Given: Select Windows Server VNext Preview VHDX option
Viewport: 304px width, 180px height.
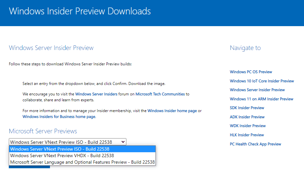Looking at the screenshot, I should 82,155.
